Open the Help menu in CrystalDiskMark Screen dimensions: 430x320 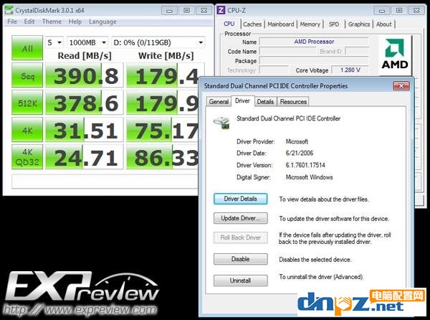pos(75,22)
